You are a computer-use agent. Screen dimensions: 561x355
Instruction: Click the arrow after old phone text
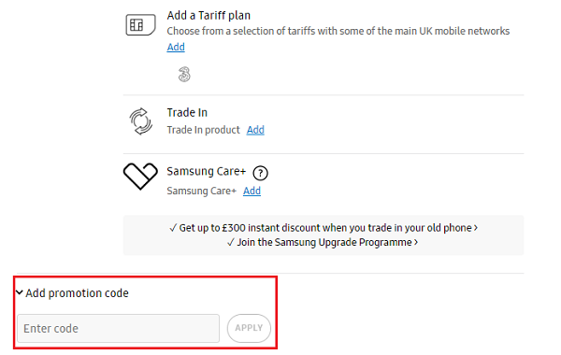(476, 228)
